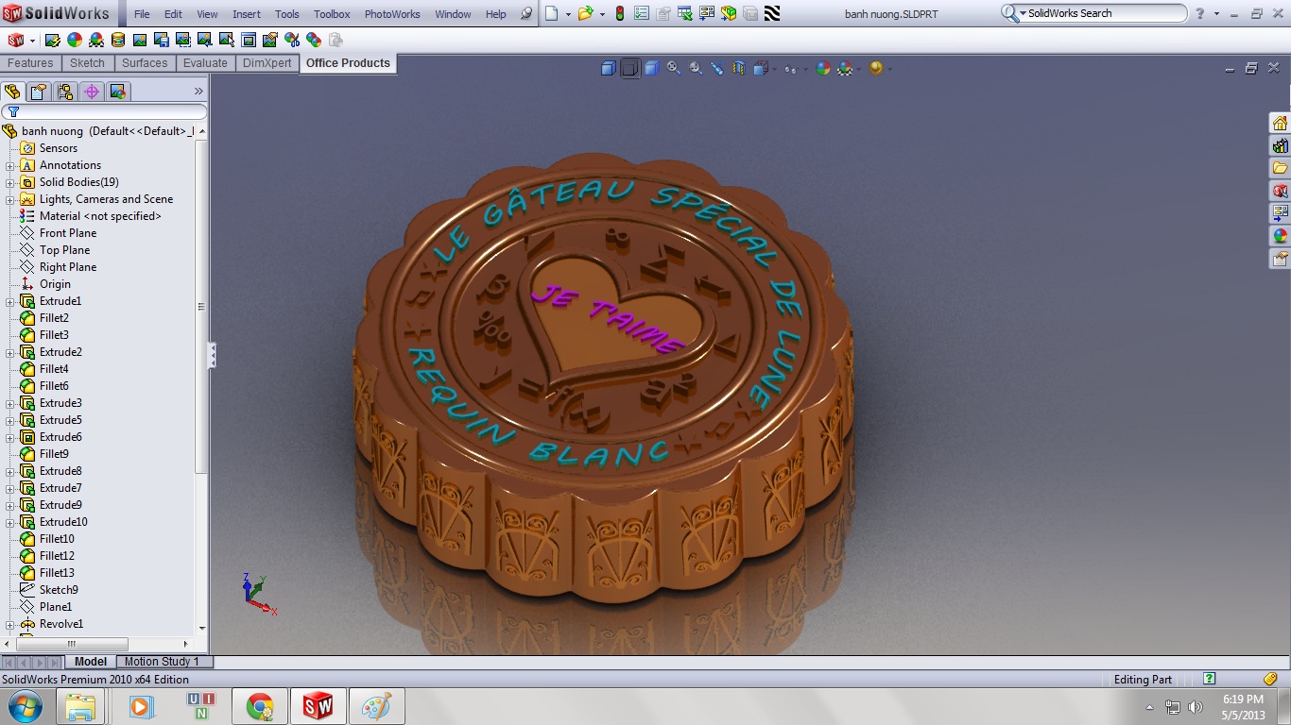
Task: Open the search type dropdown arrow
Action: pyautogui.click(x=1023, y=14)
